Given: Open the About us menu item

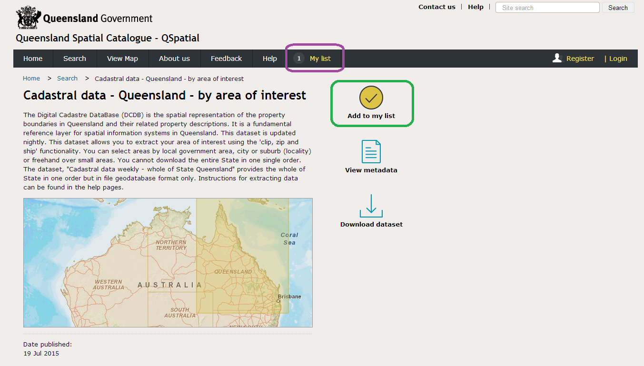Looking at the screenshot, I should click(x=174, y=59).
